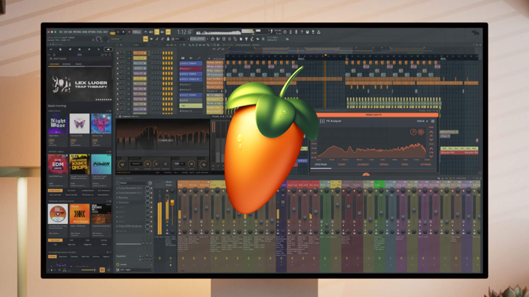Expand the FX Analyzer Default preset arrow
Viewport: 529px width, 297px height.
pyautogui.click(x=427, y=121)
